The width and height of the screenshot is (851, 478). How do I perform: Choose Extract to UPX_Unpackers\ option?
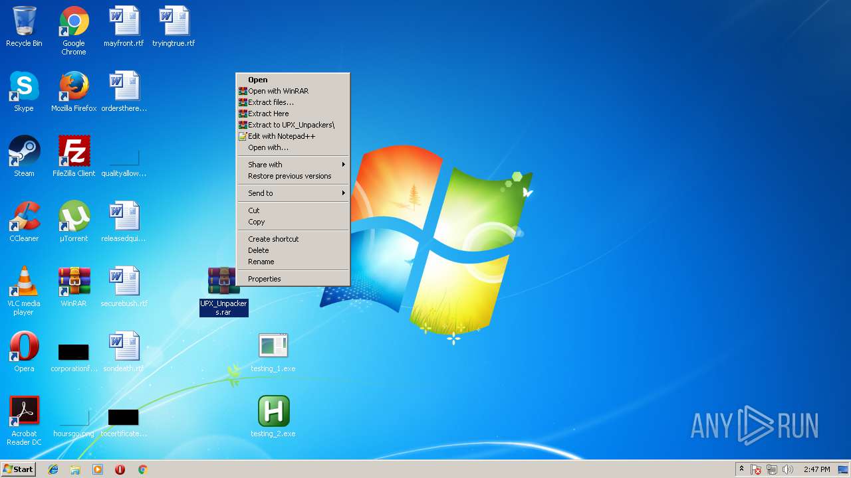tap(293, 125)
